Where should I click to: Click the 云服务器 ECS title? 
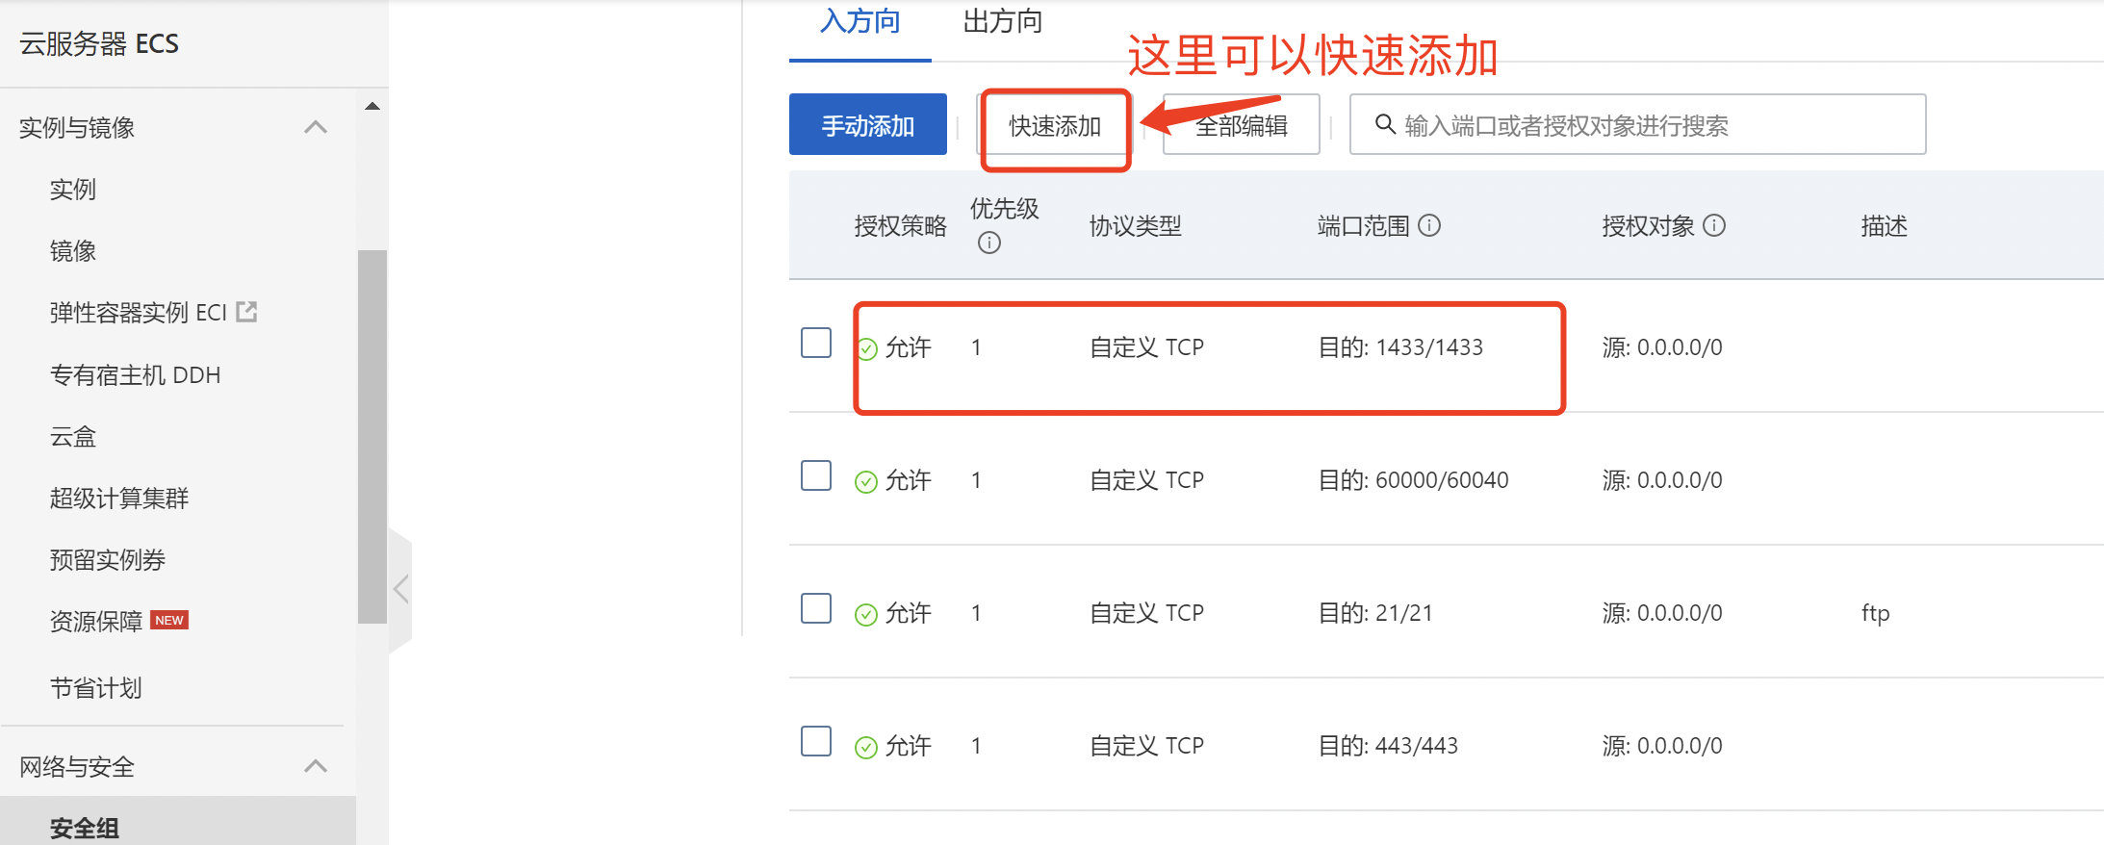point(99,43)
